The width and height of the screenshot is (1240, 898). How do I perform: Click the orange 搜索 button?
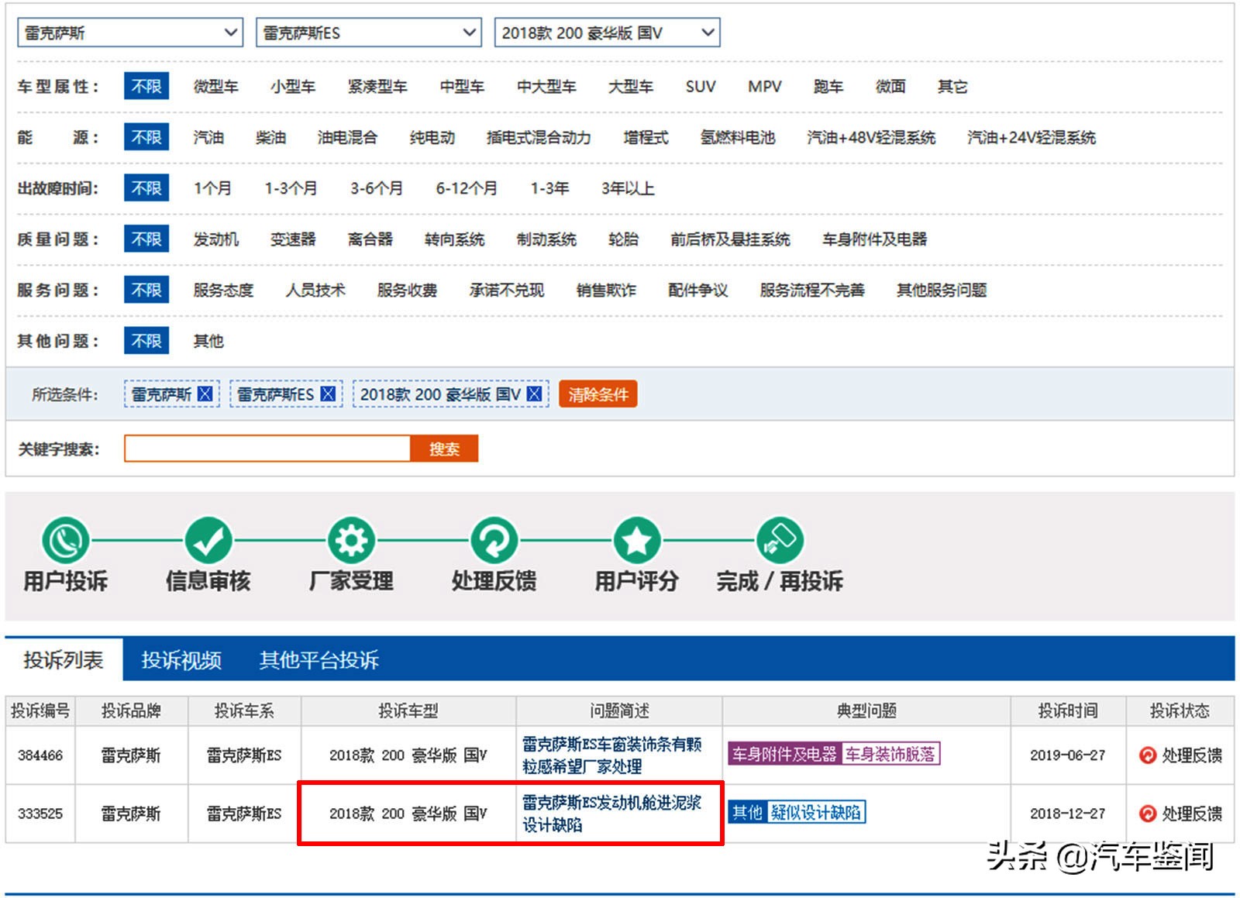point(444,449)
